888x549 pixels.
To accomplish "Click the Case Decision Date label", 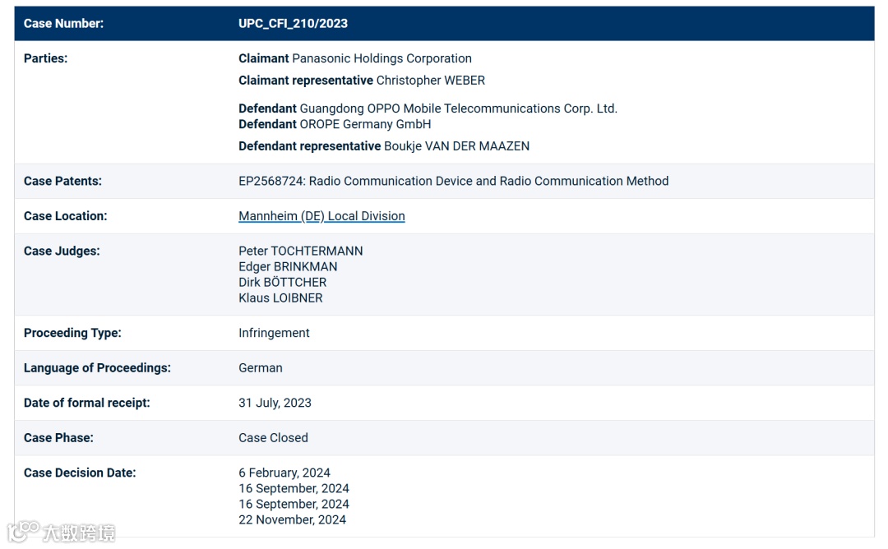I will pos(80,473).
